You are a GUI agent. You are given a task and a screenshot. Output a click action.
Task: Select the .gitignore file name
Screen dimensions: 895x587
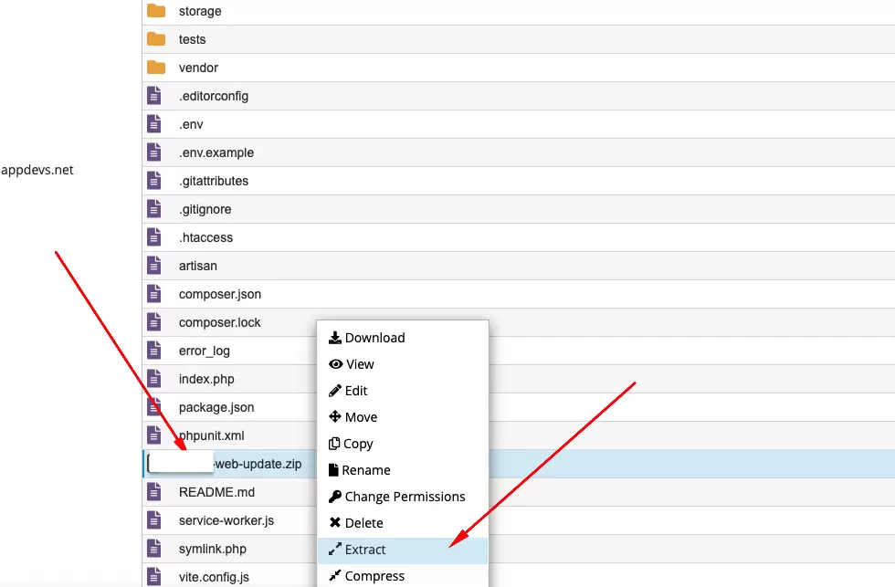tap(205, 209)
